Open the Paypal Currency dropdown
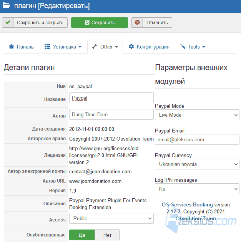Image resolution: width=241 pixels, height=243 pixels. [197, 164]
